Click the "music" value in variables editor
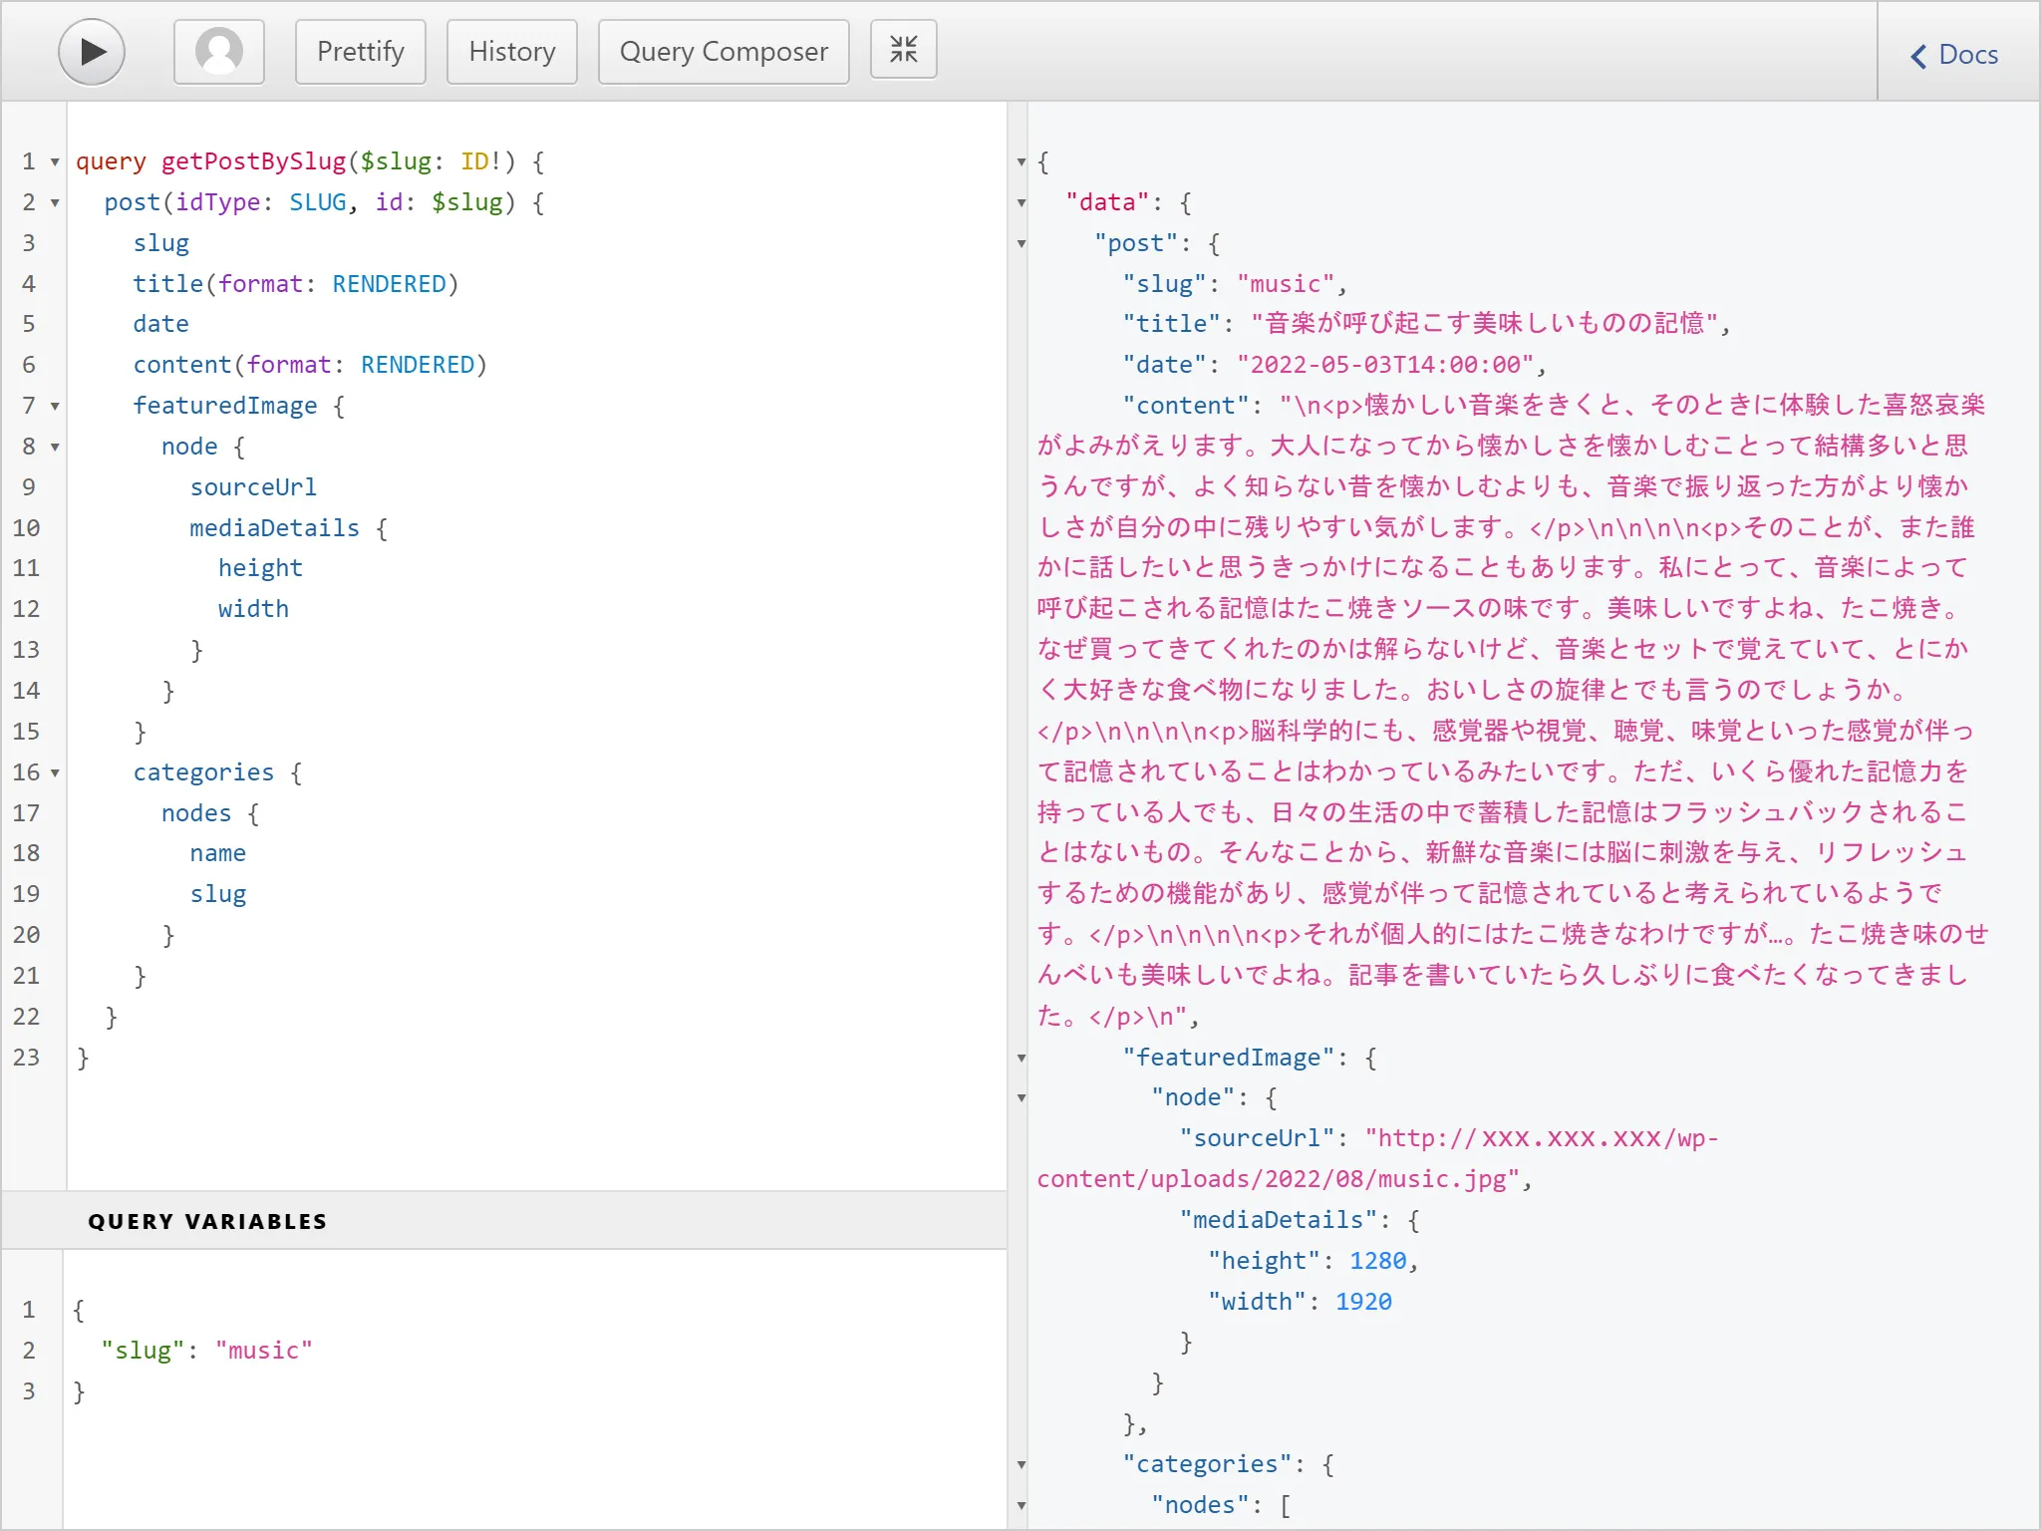This screenshot has width=2041, height=1531. [x=264, y=1351]
